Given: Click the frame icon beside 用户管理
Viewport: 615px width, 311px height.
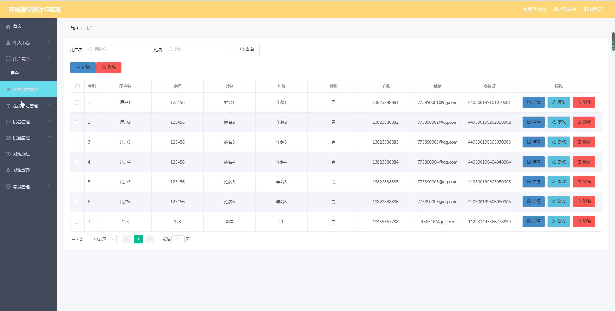Looking at the screenshot, I should coord(8,59).
